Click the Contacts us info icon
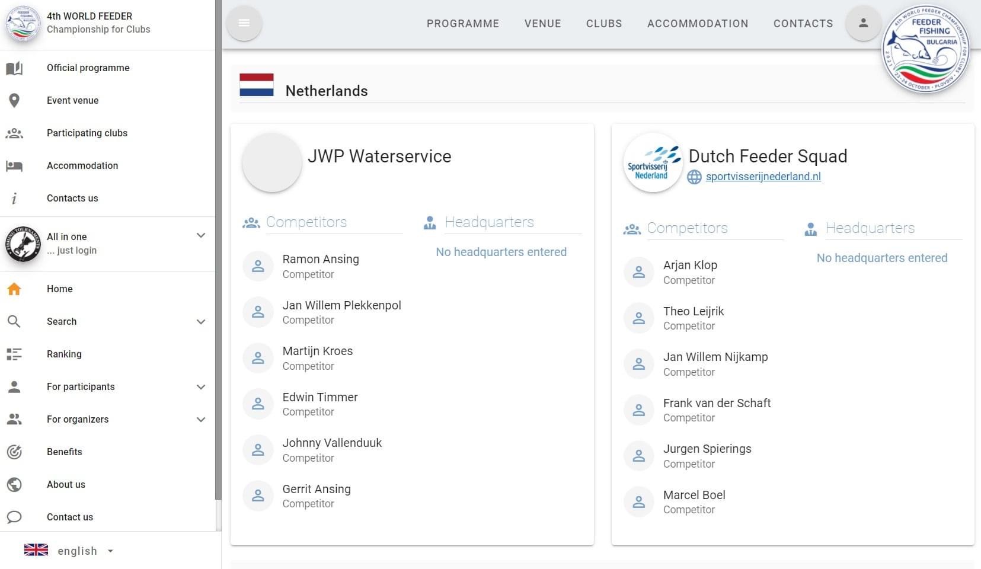981x569 pixels. [14, 199]
